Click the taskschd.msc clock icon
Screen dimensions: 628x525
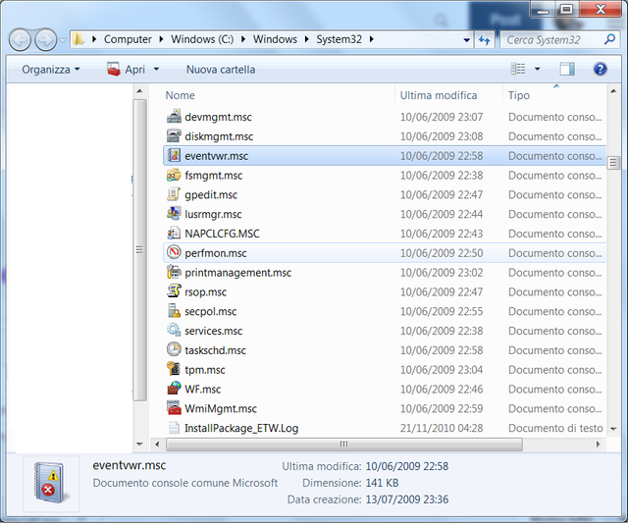pyautogui.click(x=174, y=350)
